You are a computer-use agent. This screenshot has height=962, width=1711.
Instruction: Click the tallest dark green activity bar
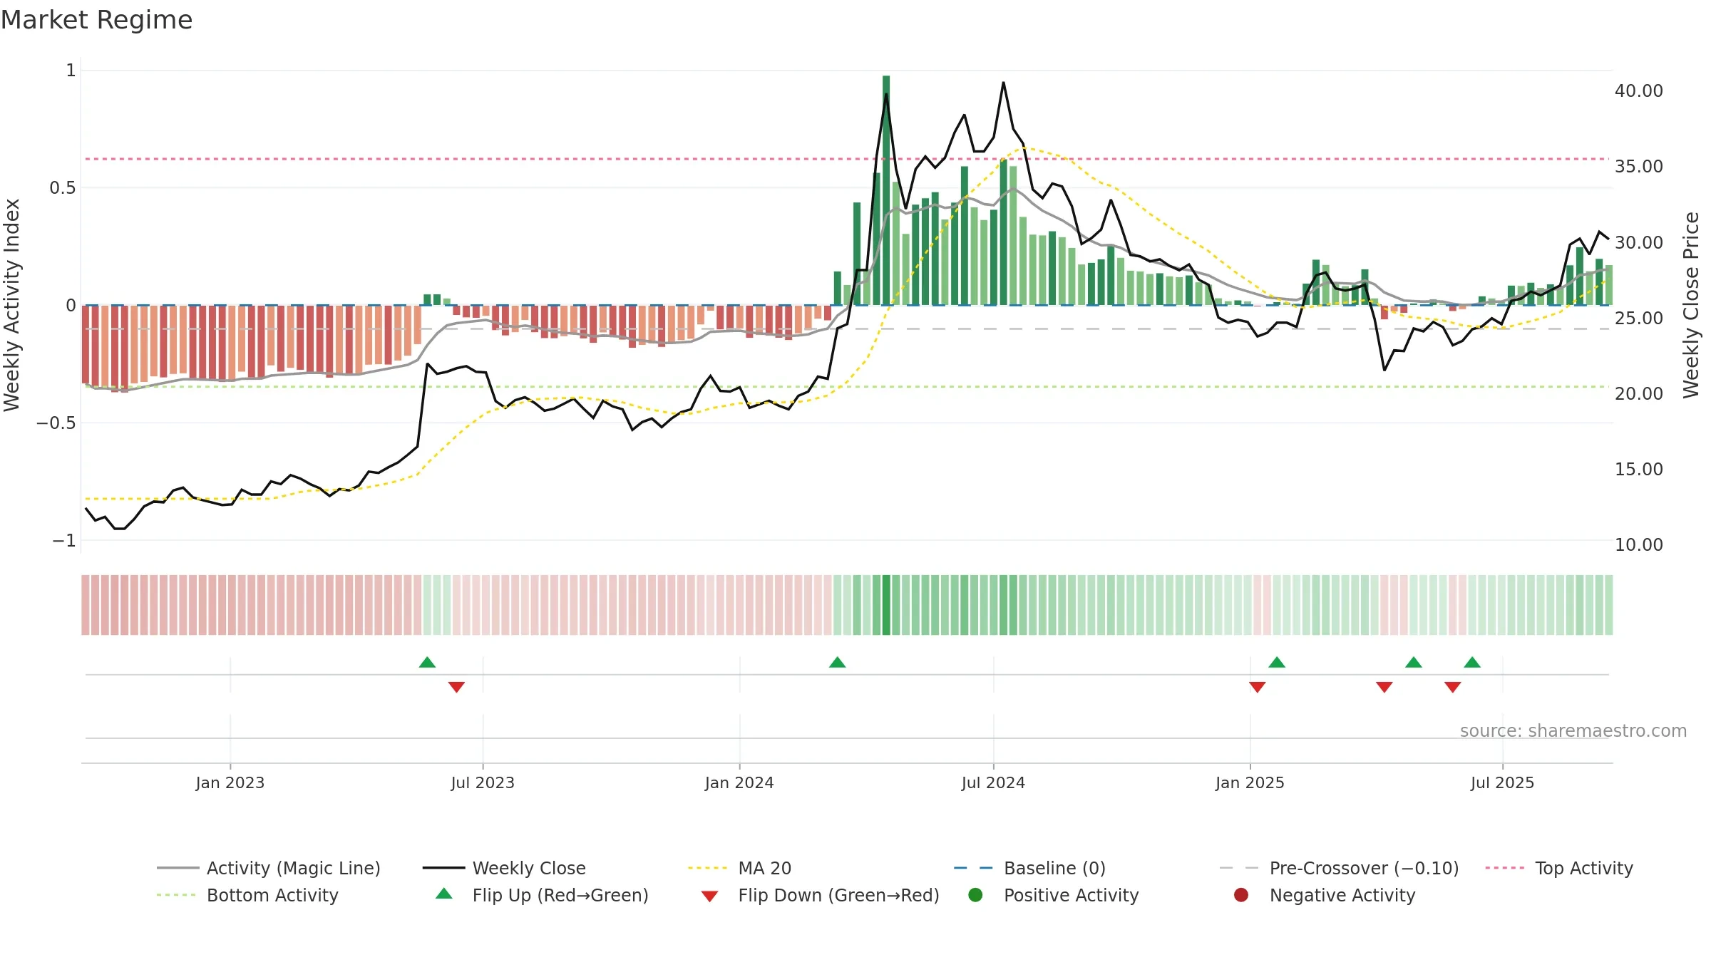pyautogui.click(x=886, y=190)
